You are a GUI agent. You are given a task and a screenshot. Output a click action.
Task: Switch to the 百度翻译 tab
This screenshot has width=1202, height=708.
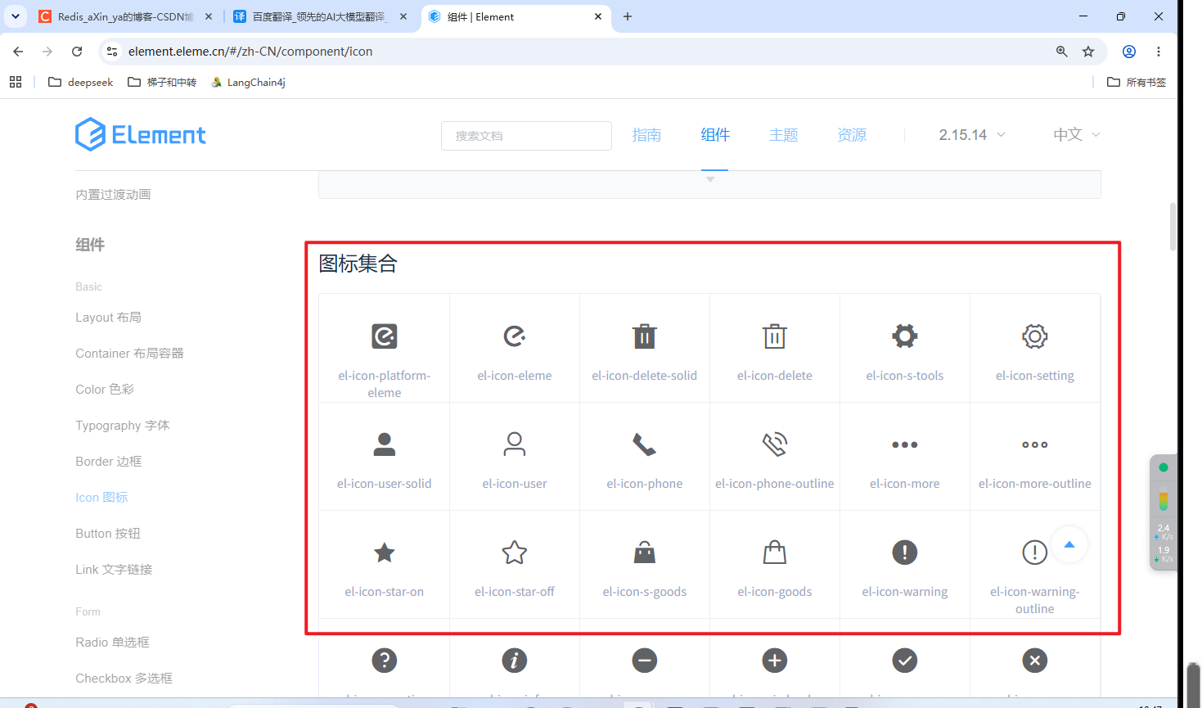point(319,16)
